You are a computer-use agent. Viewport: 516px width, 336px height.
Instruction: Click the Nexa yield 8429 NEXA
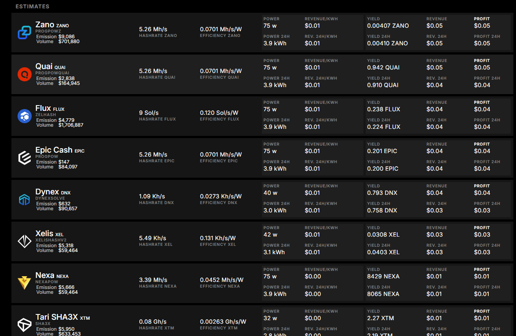click(383, 277)
